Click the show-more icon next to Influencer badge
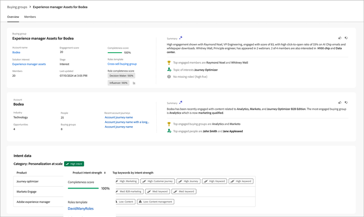This screenshot has width=364, height=217. [x=133, y=83]
